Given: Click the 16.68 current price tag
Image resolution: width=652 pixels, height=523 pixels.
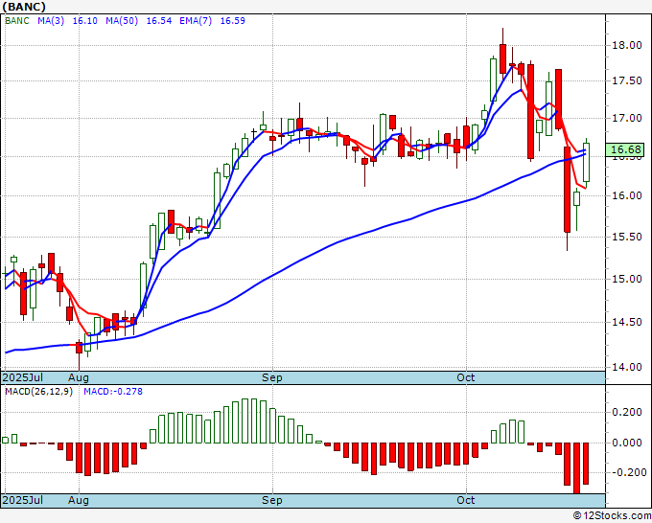Looking at the screenshot, I should point(624,149).
